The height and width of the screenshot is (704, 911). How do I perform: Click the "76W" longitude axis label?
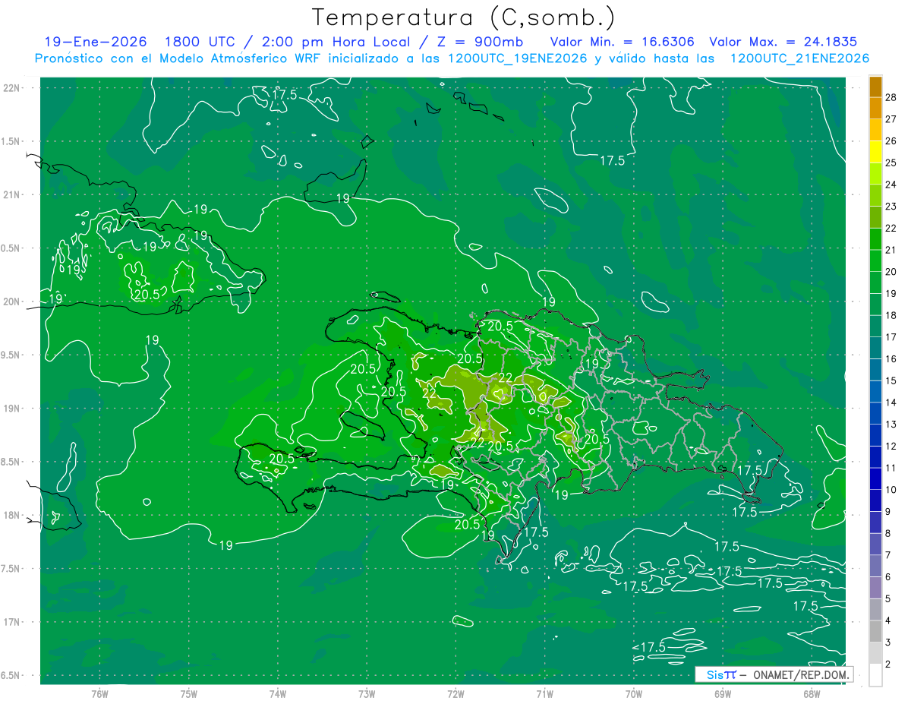click(99, 694)
